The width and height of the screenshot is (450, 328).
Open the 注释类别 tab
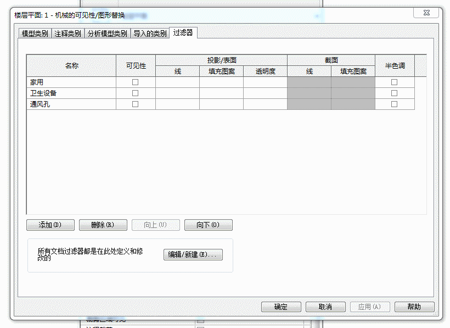tap(67, 34)
